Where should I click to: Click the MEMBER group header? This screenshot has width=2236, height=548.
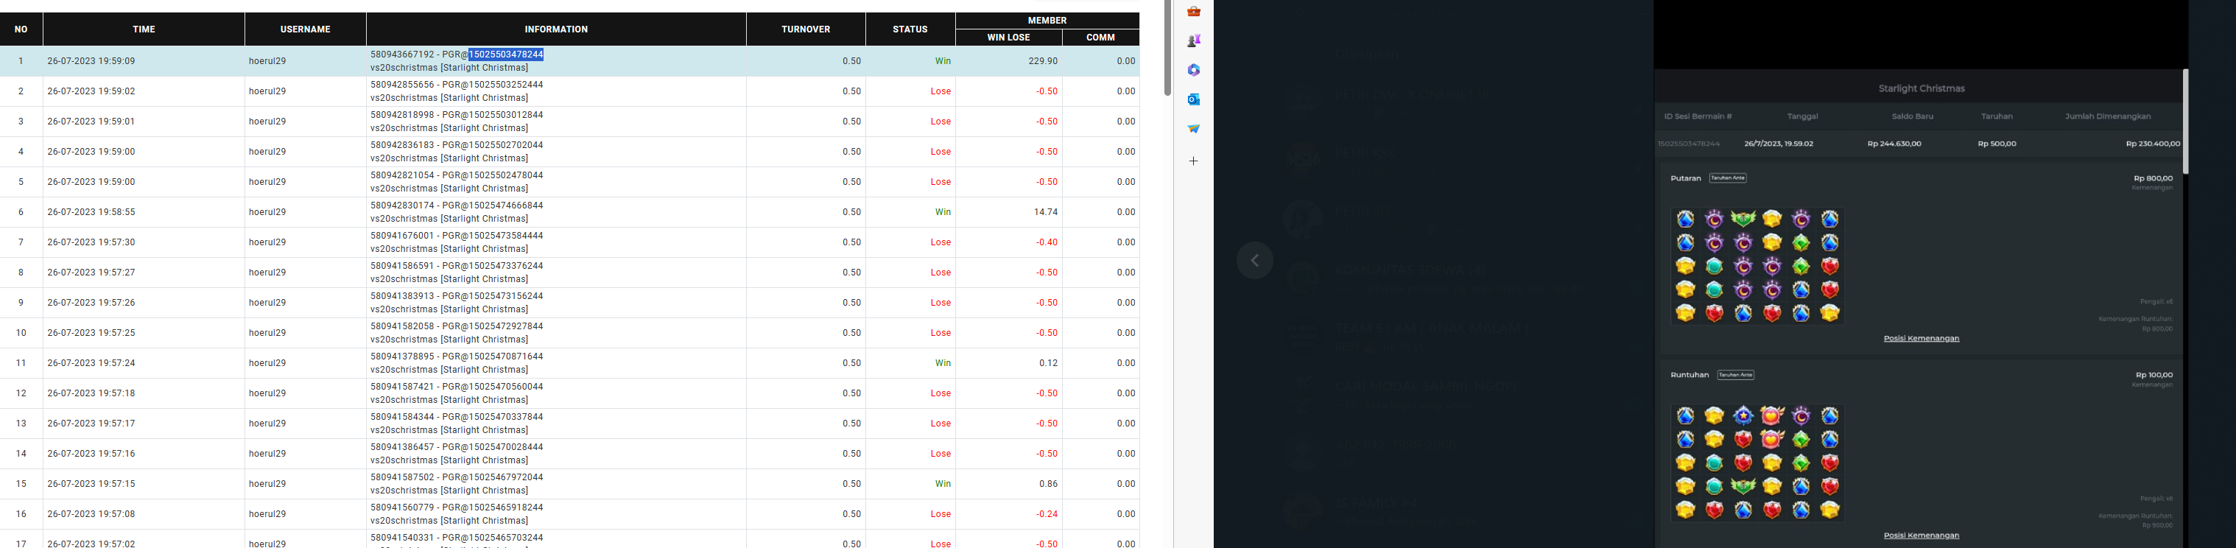click(1048, 20)
